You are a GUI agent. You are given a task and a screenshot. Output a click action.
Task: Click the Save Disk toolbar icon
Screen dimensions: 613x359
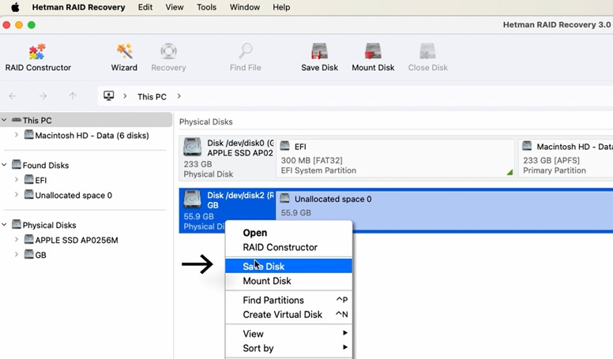pyautogui.click(x=319, y=51)
